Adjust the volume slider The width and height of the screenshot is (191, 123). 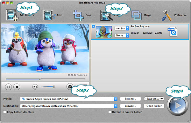47,87
